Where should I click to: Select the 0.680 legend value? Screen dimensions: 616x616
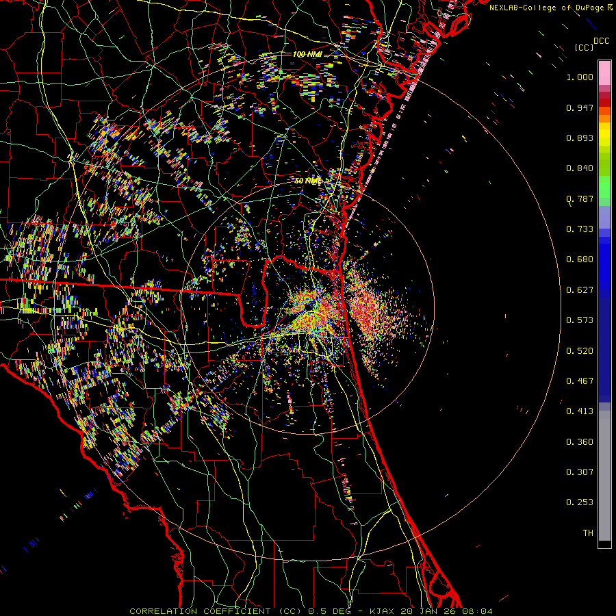pos(580,259)
